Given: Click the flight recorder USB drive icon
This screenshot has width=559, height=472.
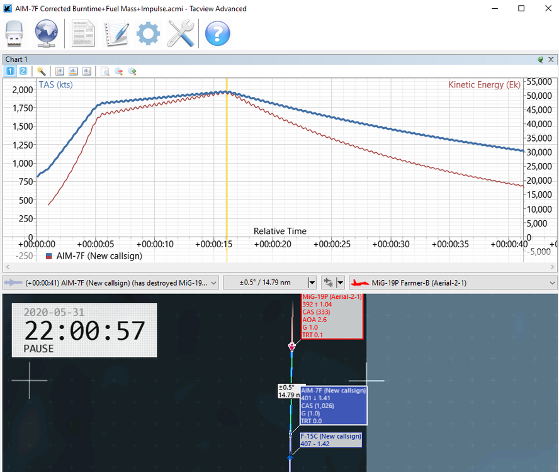Looking at the screenshot, I should [14, 33].
